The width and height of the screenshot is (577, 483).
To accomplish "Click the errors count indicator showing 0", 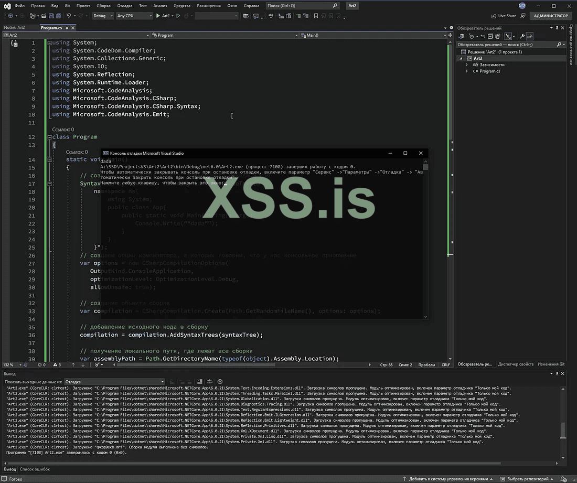I will (41, 365).
